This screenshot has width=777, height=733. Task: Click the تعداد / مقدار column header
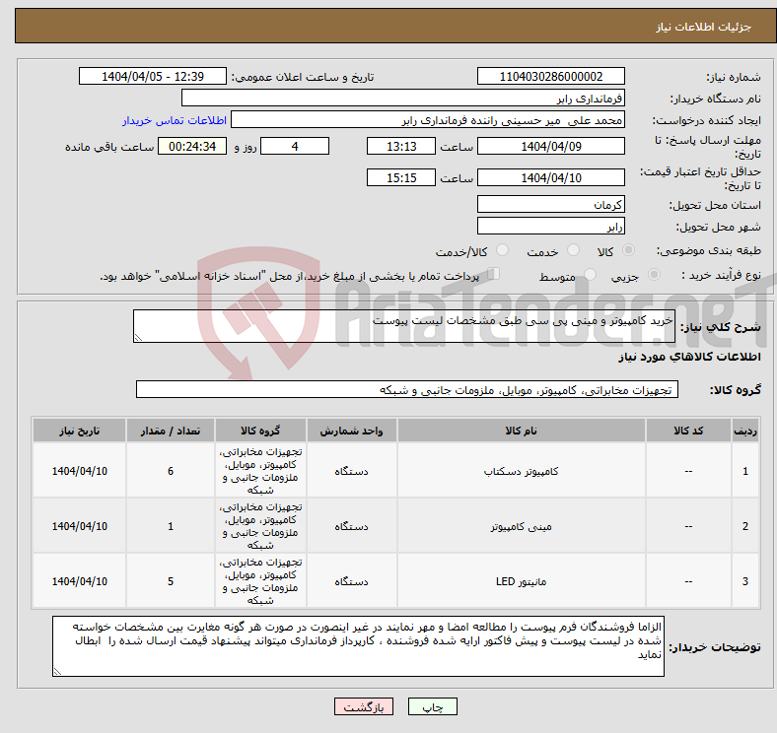point(171,431)
